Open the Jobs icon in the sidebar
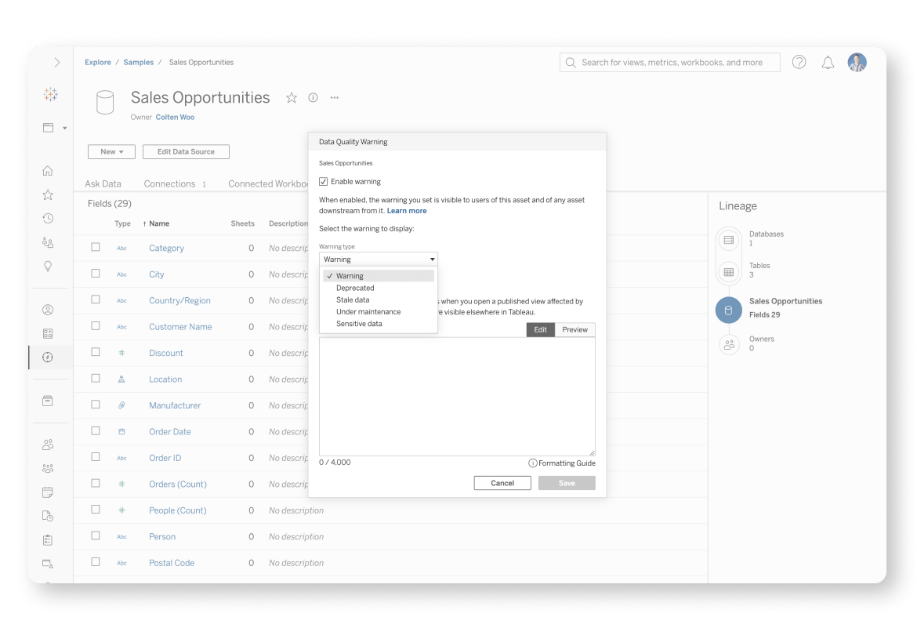This screenshot has height=628, width=917. 48,516
